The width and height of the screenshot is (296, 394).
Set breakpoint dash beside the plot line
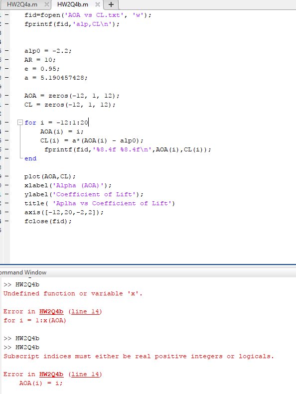[x=7, y=176]
